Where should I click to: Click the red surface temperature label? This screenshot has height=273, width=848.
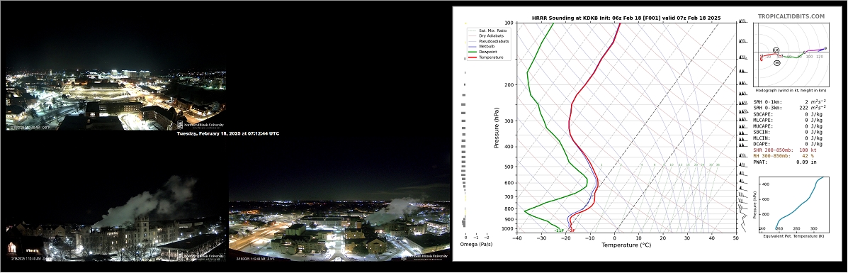(572, 230)
